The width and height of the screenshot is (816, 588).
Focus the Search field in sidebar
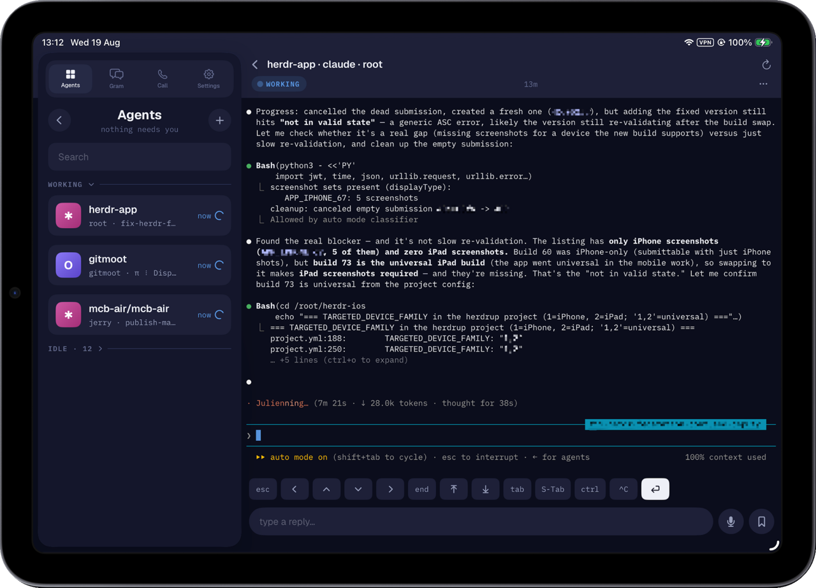[x=140, y=157]
